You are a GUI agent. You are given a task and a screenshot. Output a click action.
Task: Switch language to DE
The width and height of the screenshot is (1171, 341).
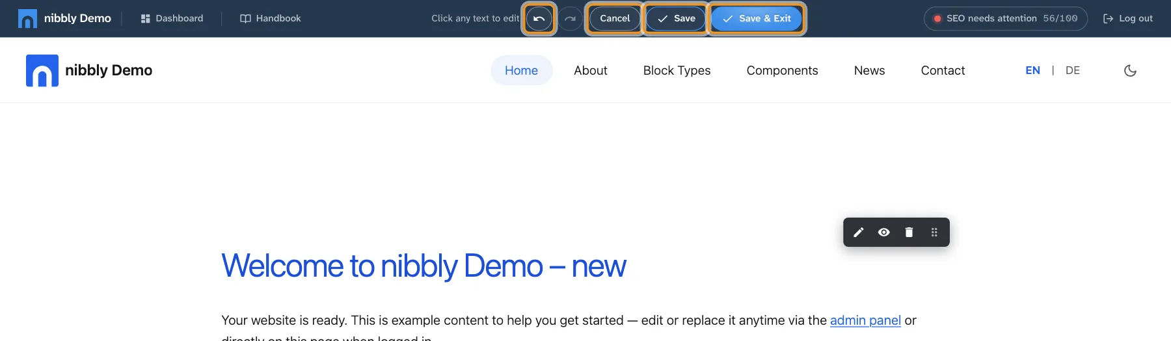pos(1073,70)
